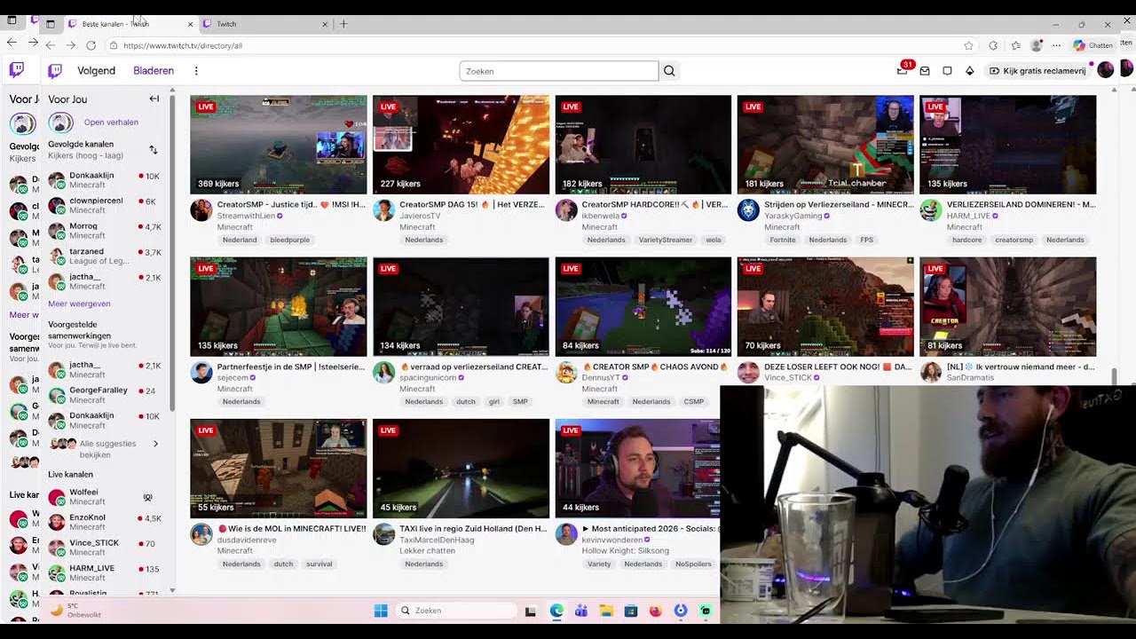1136x639 pixels.
Task: Close the second Twitch browser tab
Action: (x=325, y=24)
